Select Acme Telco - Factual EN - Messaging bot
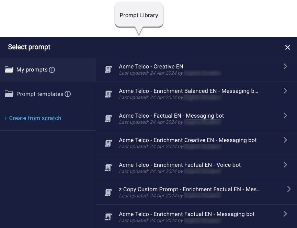Image resolution: width=297 pixels, height=228 pixels. point(196,119)
